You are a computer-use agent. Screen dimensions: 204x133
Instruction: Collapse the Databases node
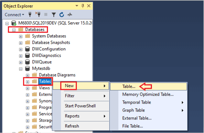15,30
